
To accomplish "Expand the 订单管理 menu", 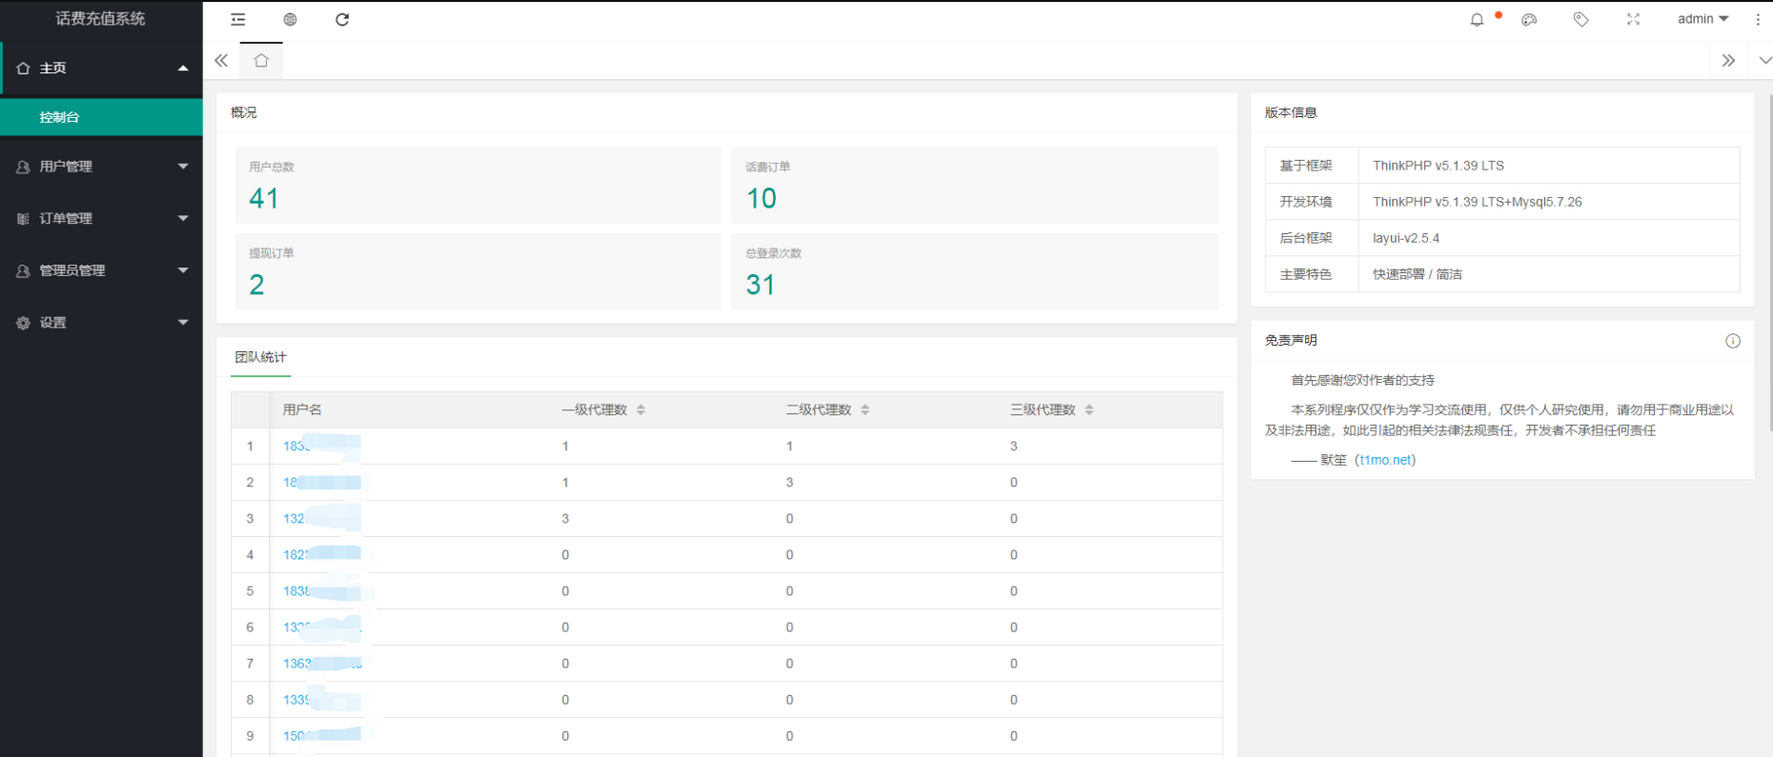I will point(183,219).
